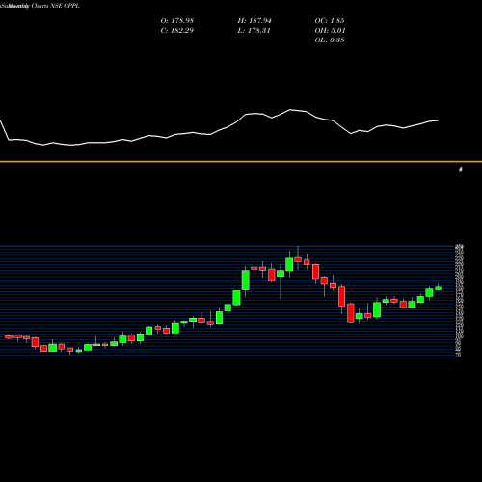Image resolution: width=482 pixels, height=482 pixels.
Task: Click the 'OH: 5.01' reading
Action: pos(330,31)
